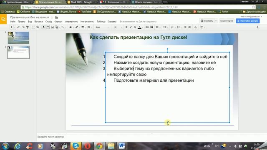
Task: Open the Комментарии button
Action: [x=227, y=21]
